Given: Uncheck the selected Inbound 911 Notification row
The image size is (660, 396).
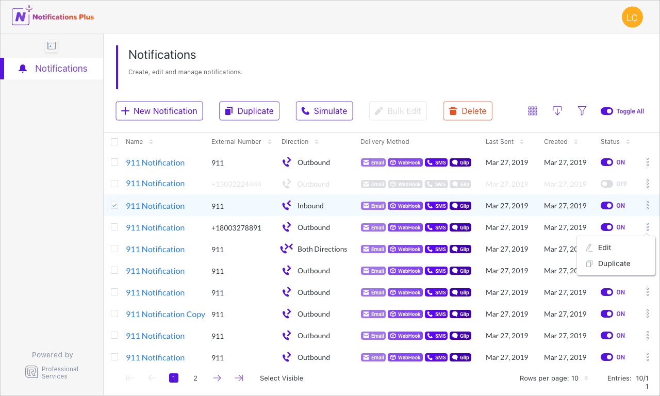Looking at the screenshot, I should pyautogui.click(x=114, y=205).
